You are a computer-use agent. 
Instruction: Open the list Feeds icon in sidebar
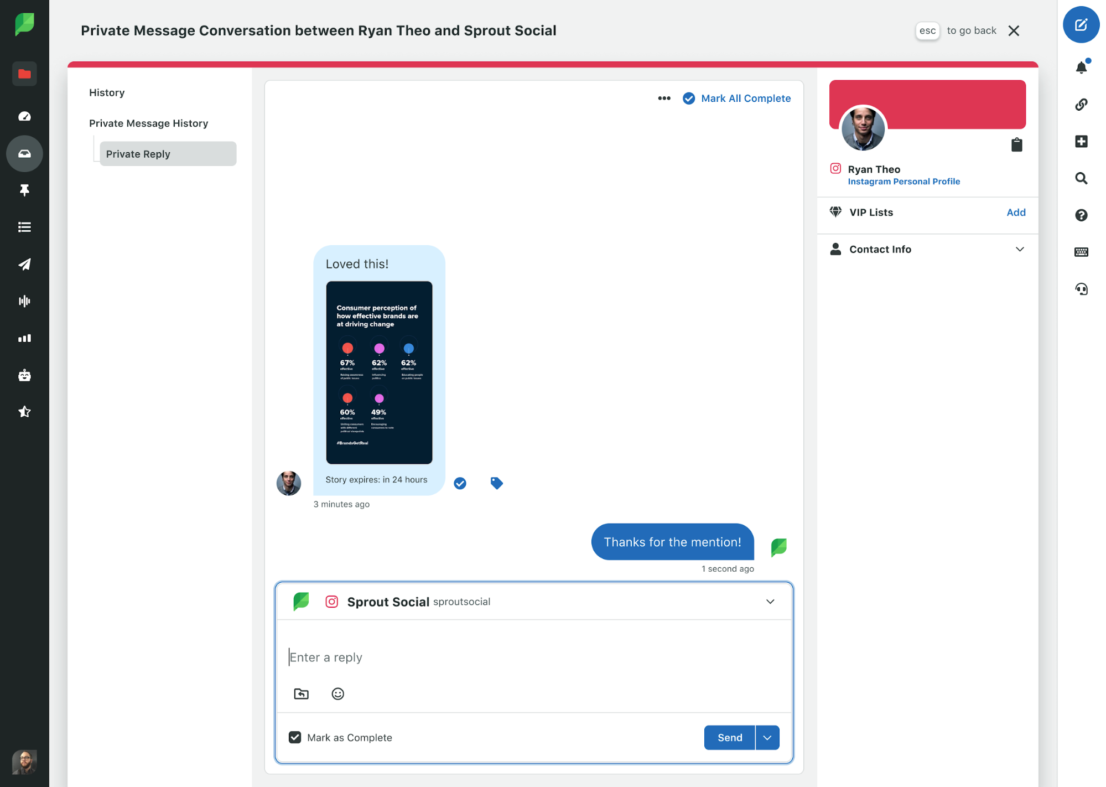click(24, 227)
